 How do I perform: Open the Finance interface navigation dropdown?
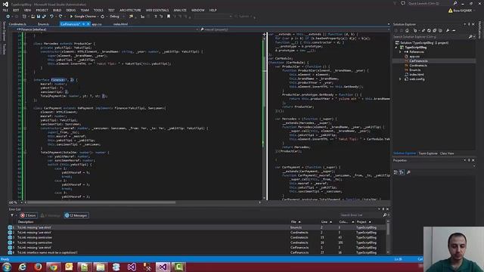[x=107, y=29]
